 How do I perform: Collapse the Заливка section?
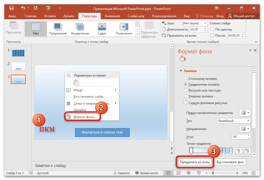tap(181, 71)
